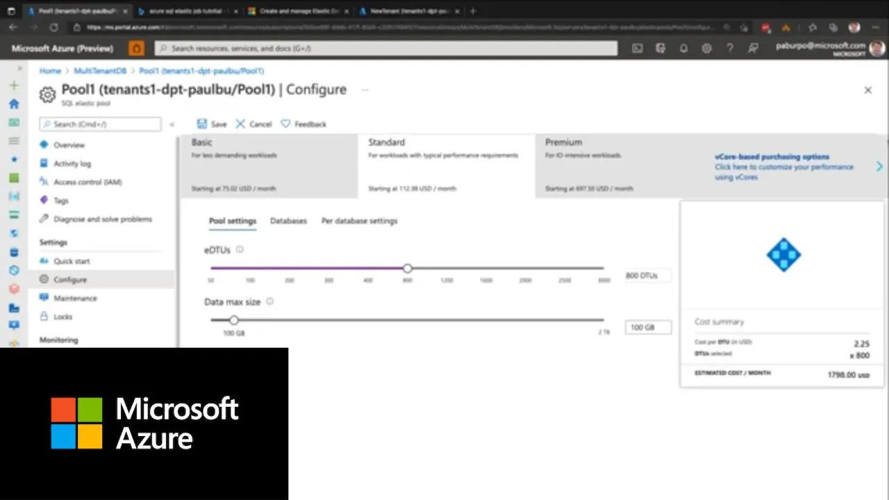Screen dimensions: 889x500
Task: Collapse the resource menu with double-chevron
Action: pyautogui.click(x=172, y=124)
